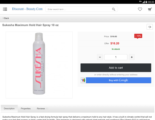This screenshot has height=120, width=155.
Task: Click the -15% discount badge
Action: pos(138,36)
